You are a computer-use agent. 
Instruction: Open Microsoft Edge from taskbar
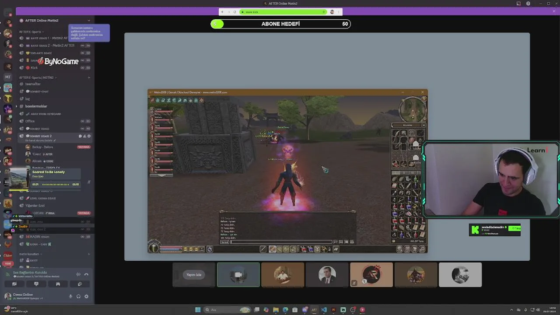285,310
